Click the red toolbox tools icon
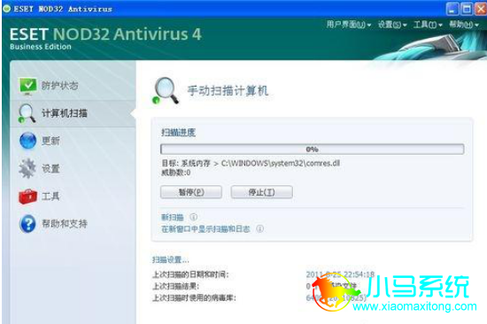The image size is (487, 324). click(x=27, y=196)
